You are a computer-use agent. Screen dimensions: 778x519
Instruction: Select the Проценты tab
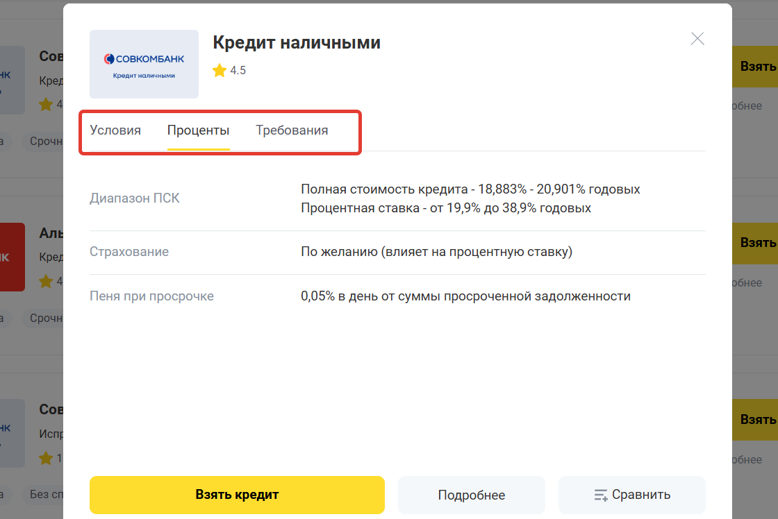198,130
